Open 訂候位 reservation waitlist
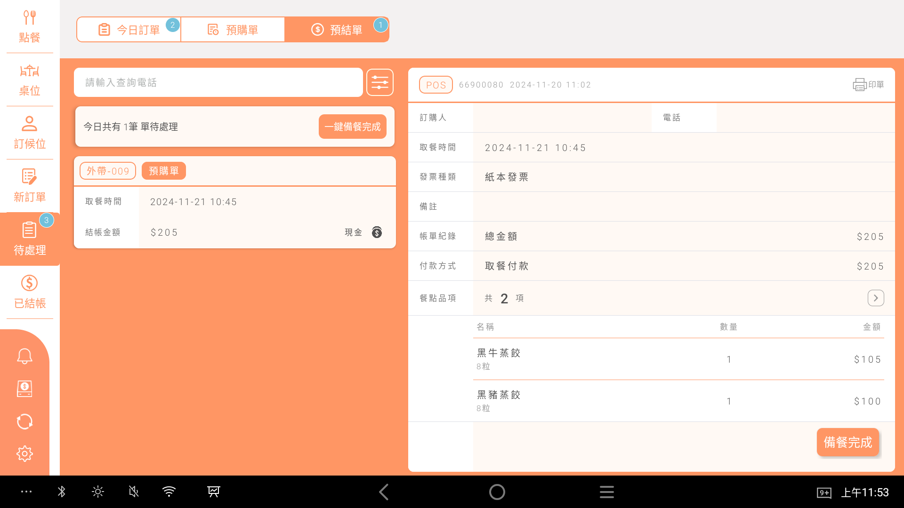 29,133
